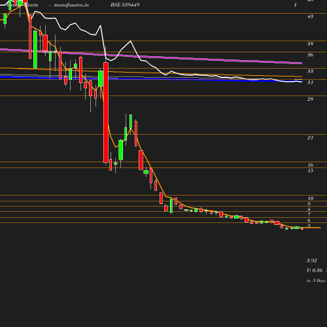Select the 43 price axis label
Screen dimensions: 327x327
pyautogui.click(x=310, y=16)
